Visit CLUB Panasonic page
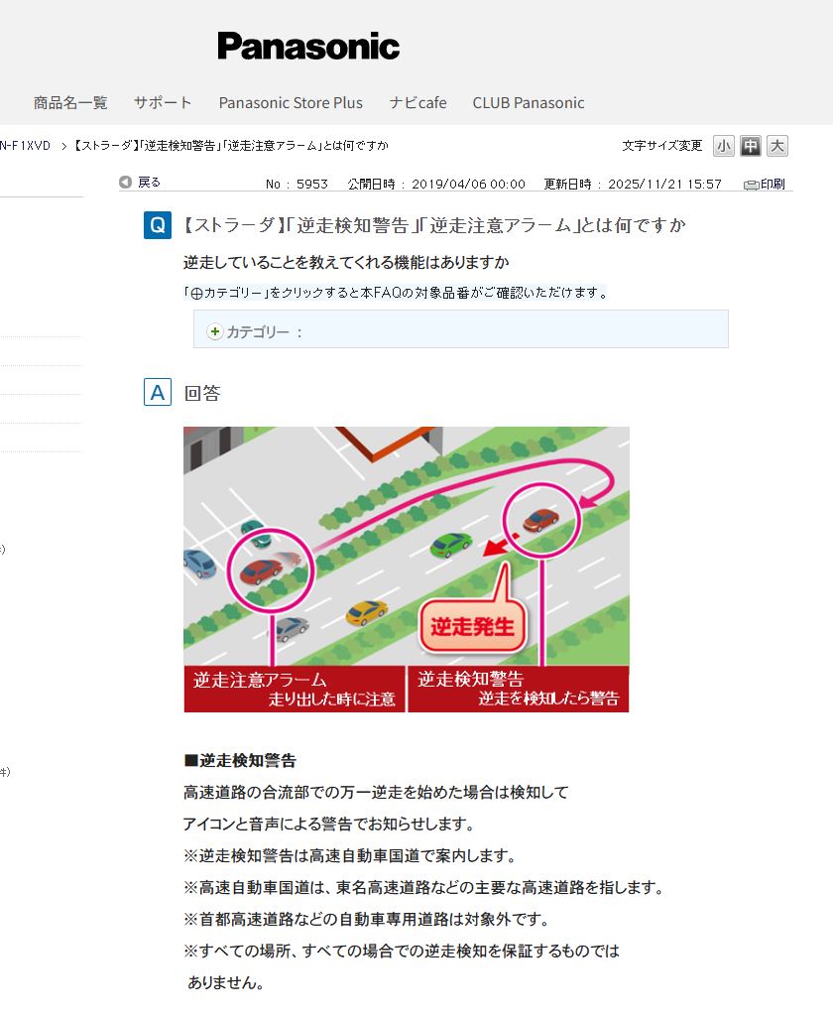The image size is (833, 1018). pos(528,102)
